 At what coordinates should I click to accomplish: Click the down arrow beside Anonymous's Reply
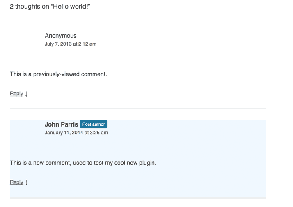(x=27, y=94)
